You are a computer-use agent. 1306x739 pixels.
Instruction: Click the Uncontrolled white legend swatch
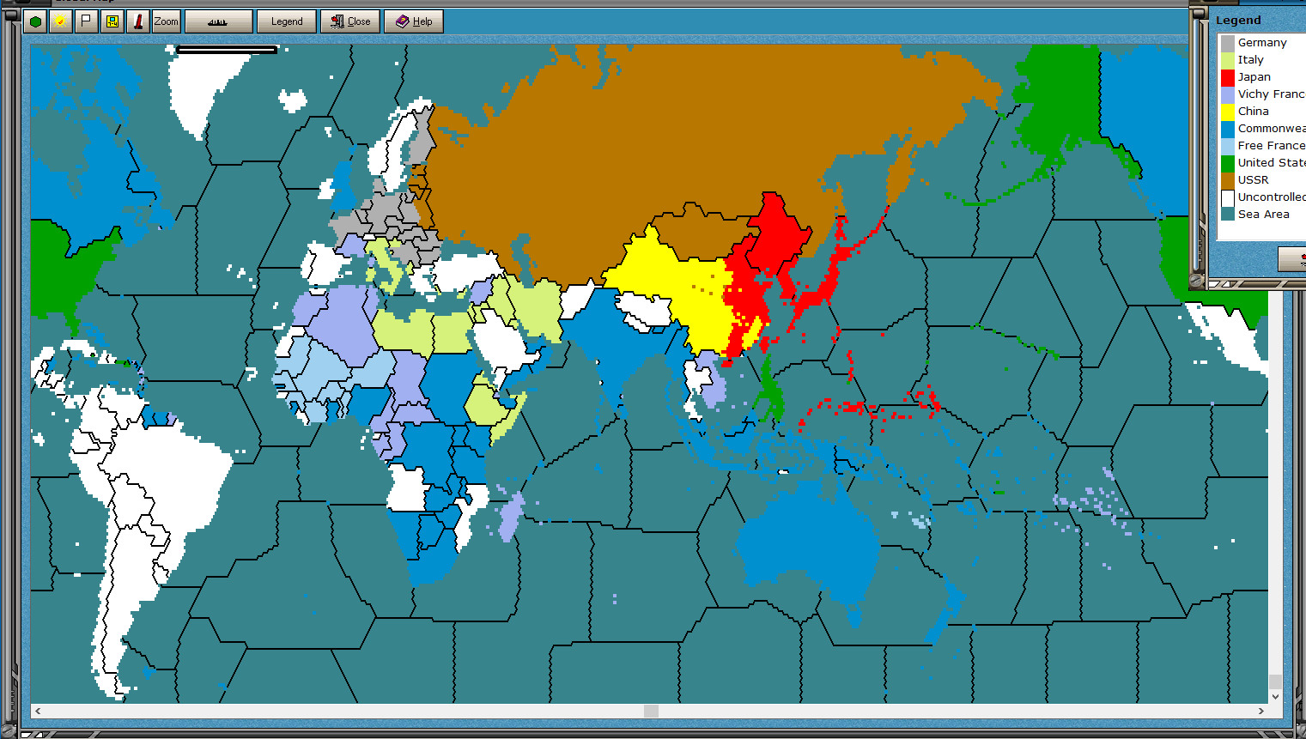(1228, 197)
